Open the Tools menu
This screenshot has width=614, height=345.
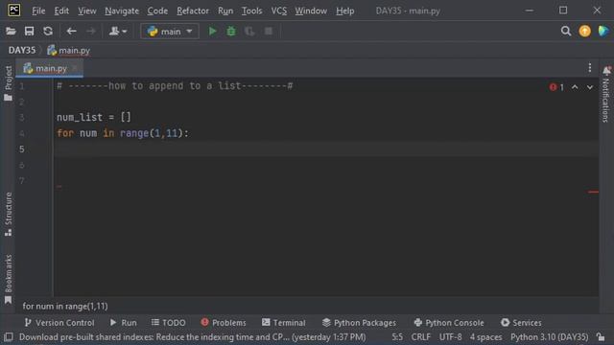251,11
